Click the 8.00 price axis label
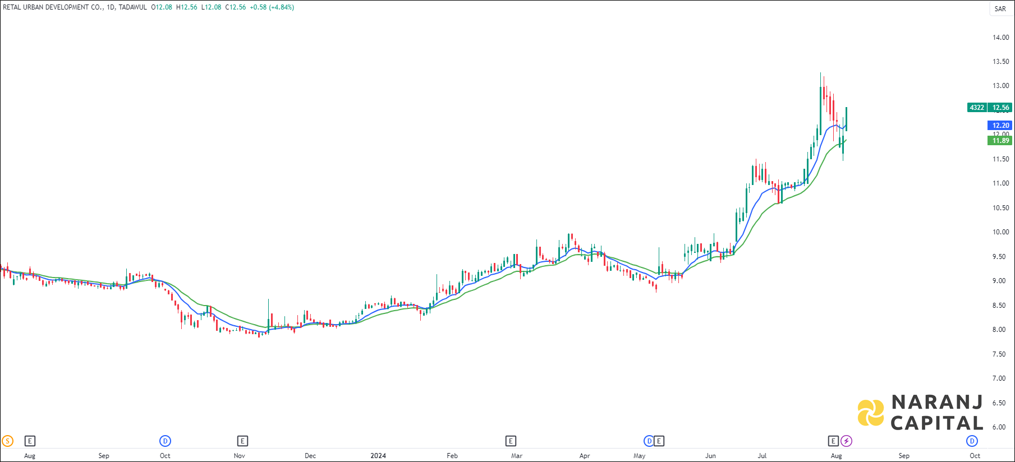This screenshot has width=1015, height=462. [x=999, y=330]
